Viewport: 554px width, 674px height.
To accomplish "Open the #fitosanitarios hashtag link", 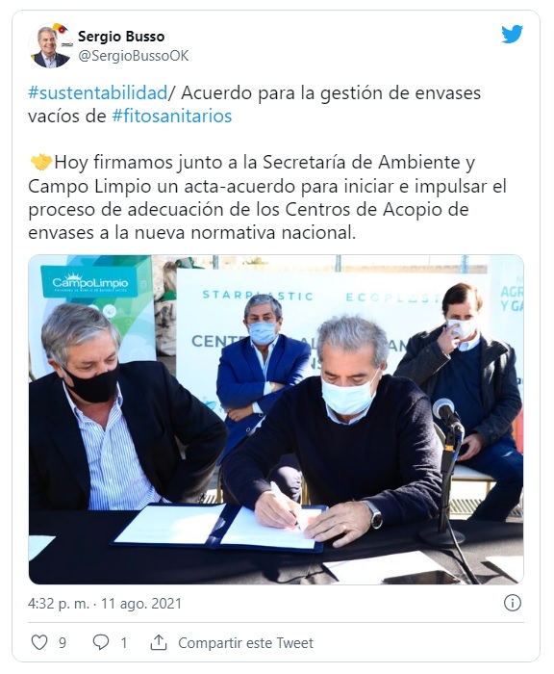I will (172, 117).
